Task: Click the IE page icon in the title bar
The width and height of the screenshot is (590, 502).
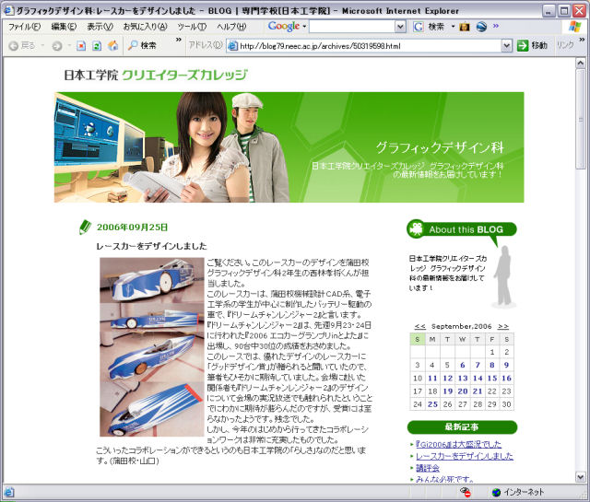Action: [x=8, y=10]
